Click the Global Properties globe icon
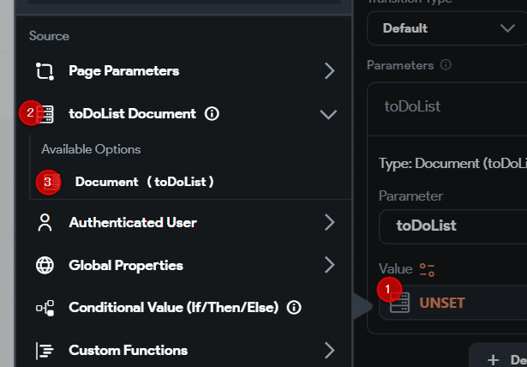This screenshot has width=527, height=367. click(45, 265)
